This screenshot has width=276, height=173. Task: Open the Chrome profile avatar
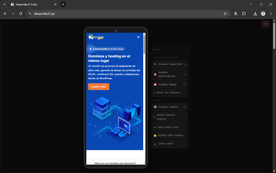[263, 13]
